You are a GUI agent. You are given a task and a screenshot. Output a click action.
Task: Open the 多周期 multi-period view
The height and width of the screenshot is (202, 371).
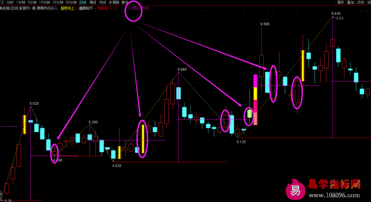pyautogui.click(x=114, y=2)
